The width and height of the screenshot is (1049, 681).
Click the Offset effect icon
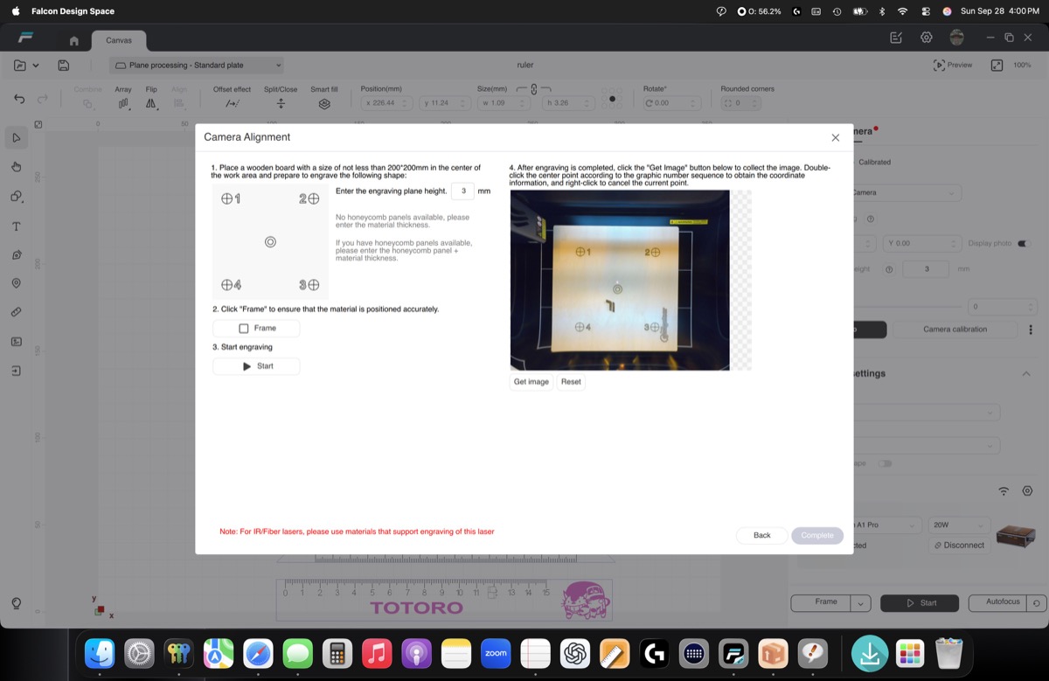tap(232, 103)
